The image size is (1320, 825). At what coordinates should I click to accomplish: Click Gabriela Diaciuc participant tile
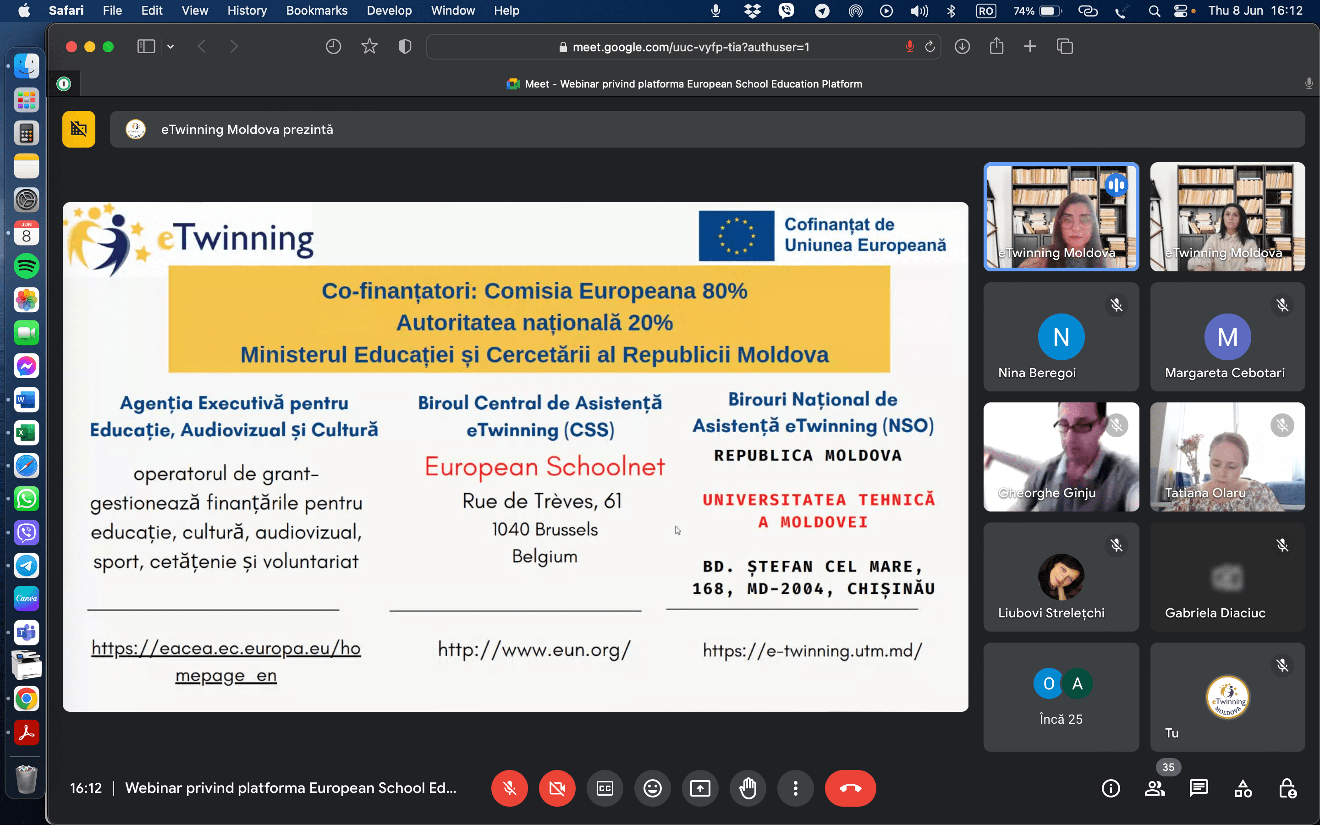(1227, 577)
